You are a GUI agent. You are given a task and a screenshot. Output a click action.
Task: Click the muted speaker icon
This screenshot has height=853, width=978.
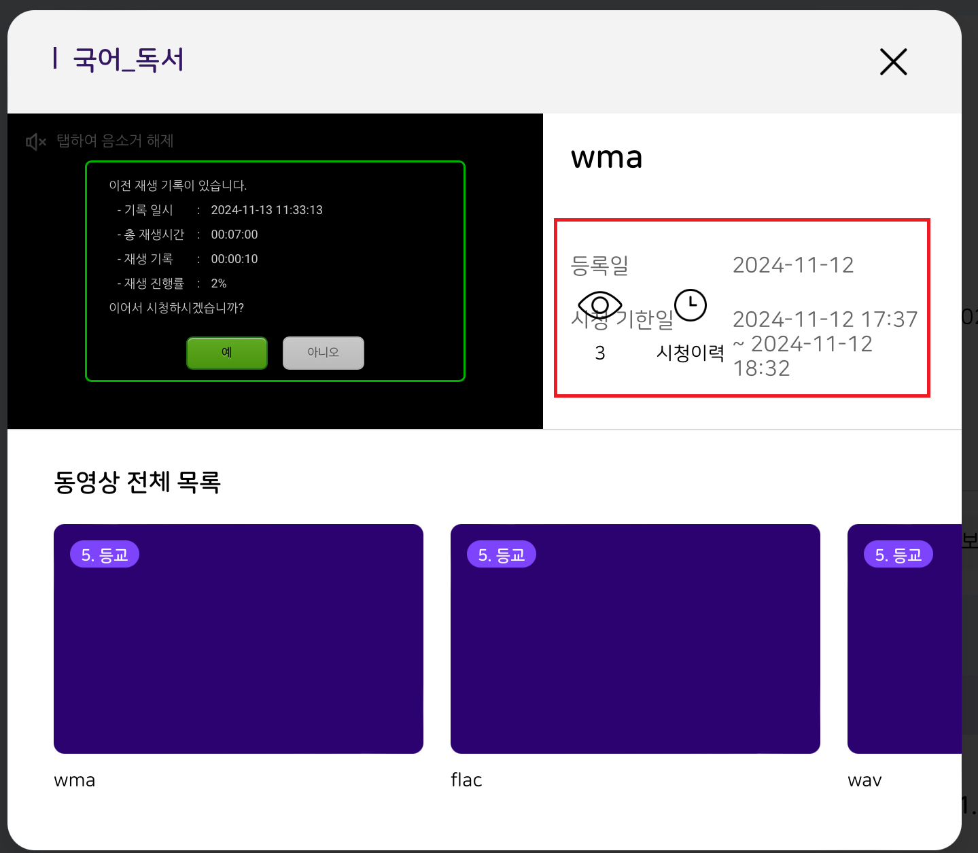tap(35, 141)
